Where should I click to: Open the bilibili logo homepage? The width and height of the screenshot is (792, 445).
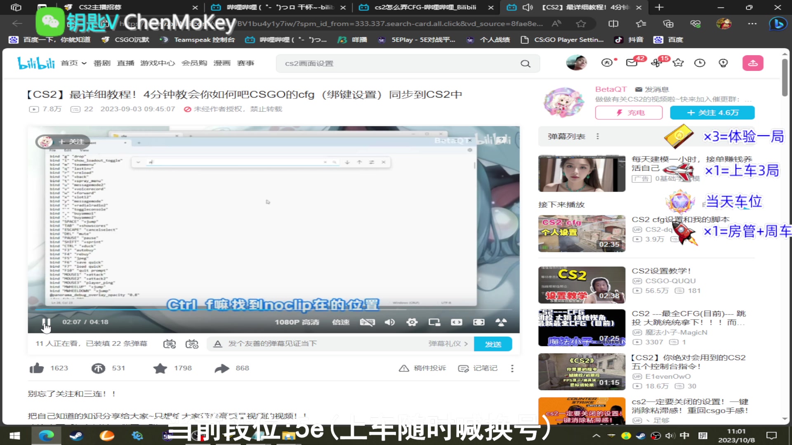[36, 63]
